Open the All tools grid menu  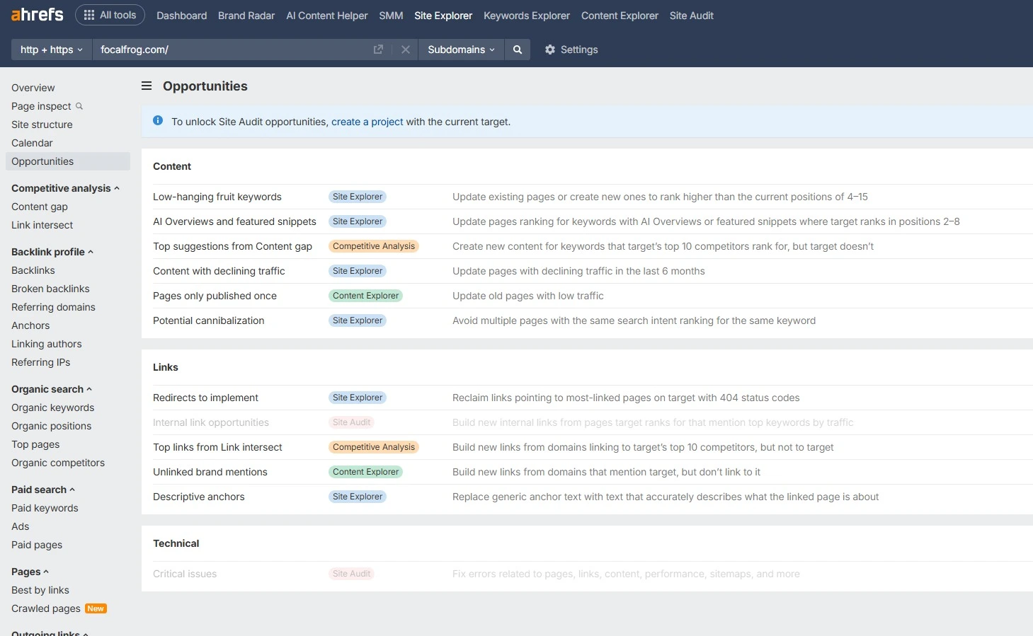(110, 15)
